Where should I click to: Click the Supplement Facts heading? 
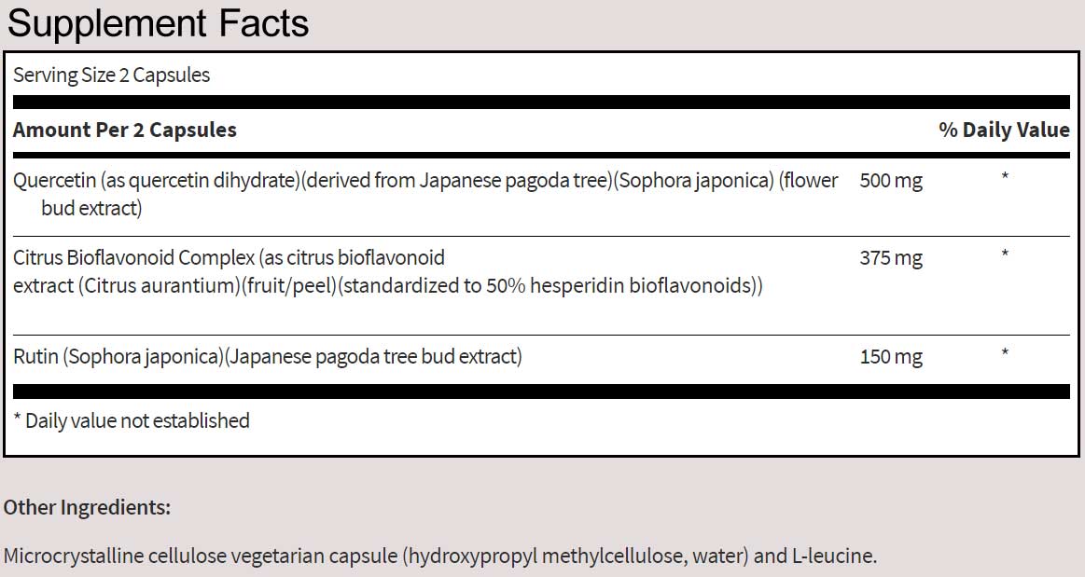(x=158, y=23)
